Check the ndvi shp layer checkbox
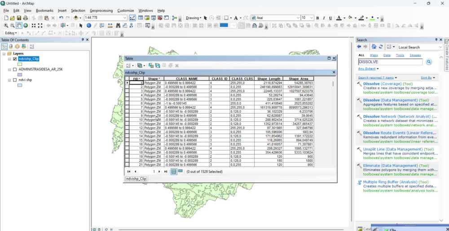The height and width of the screenshot is (231, 449). click(15, 80)
